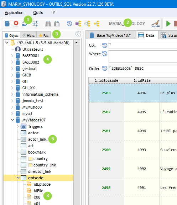The width and height of the screenshot is (177, 205).
Task: Click in the Where input field
Action: coord(143,57)
